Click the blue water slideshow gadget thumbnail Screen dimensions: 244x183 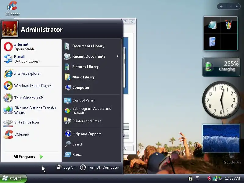point(221,138)
